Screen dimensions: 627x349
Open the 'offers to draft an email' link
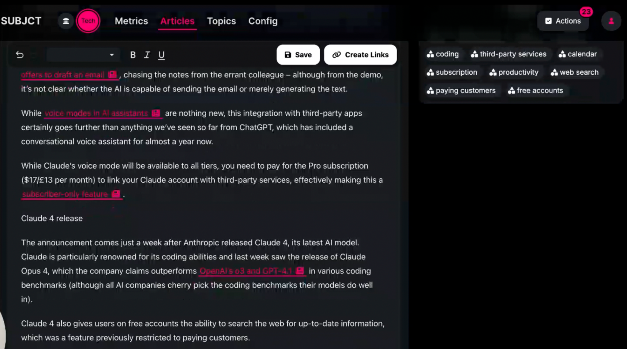click(x=63, y=75)
